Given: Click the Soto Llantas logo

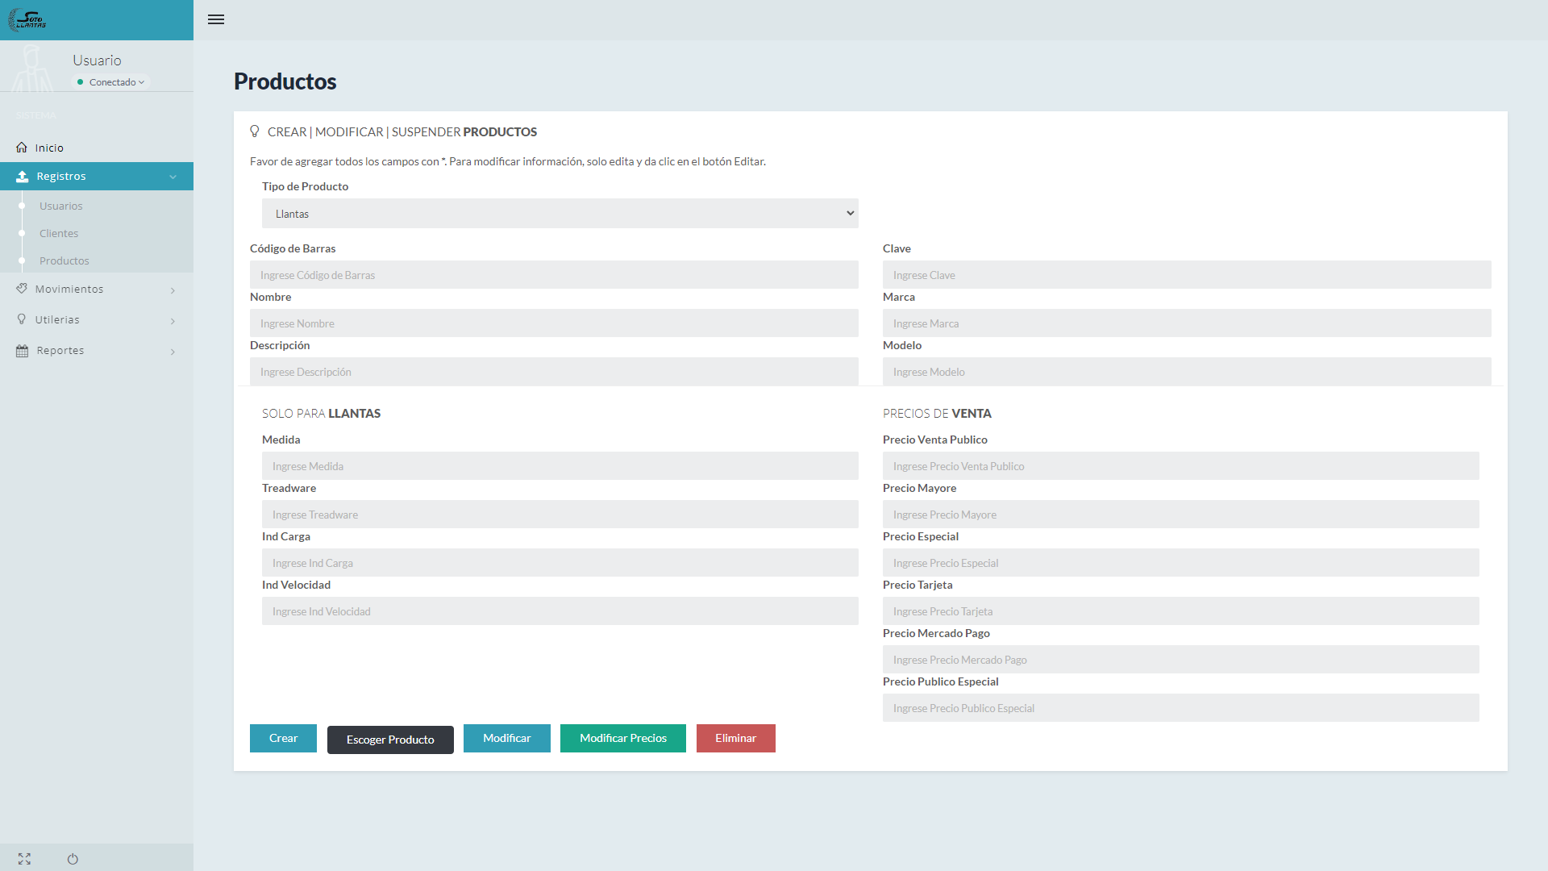Looking at the screenshot, I should point(27,20).
